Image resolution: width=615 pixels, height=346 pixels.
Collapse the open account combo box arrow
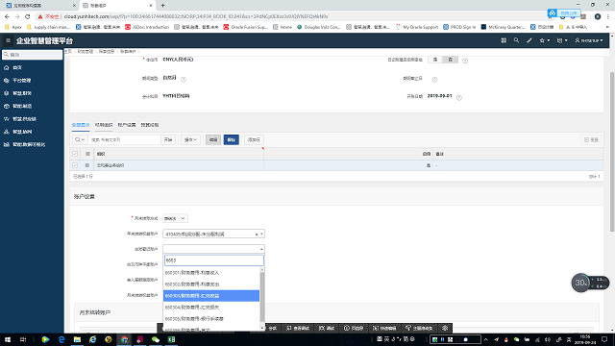tap(261, 249)
